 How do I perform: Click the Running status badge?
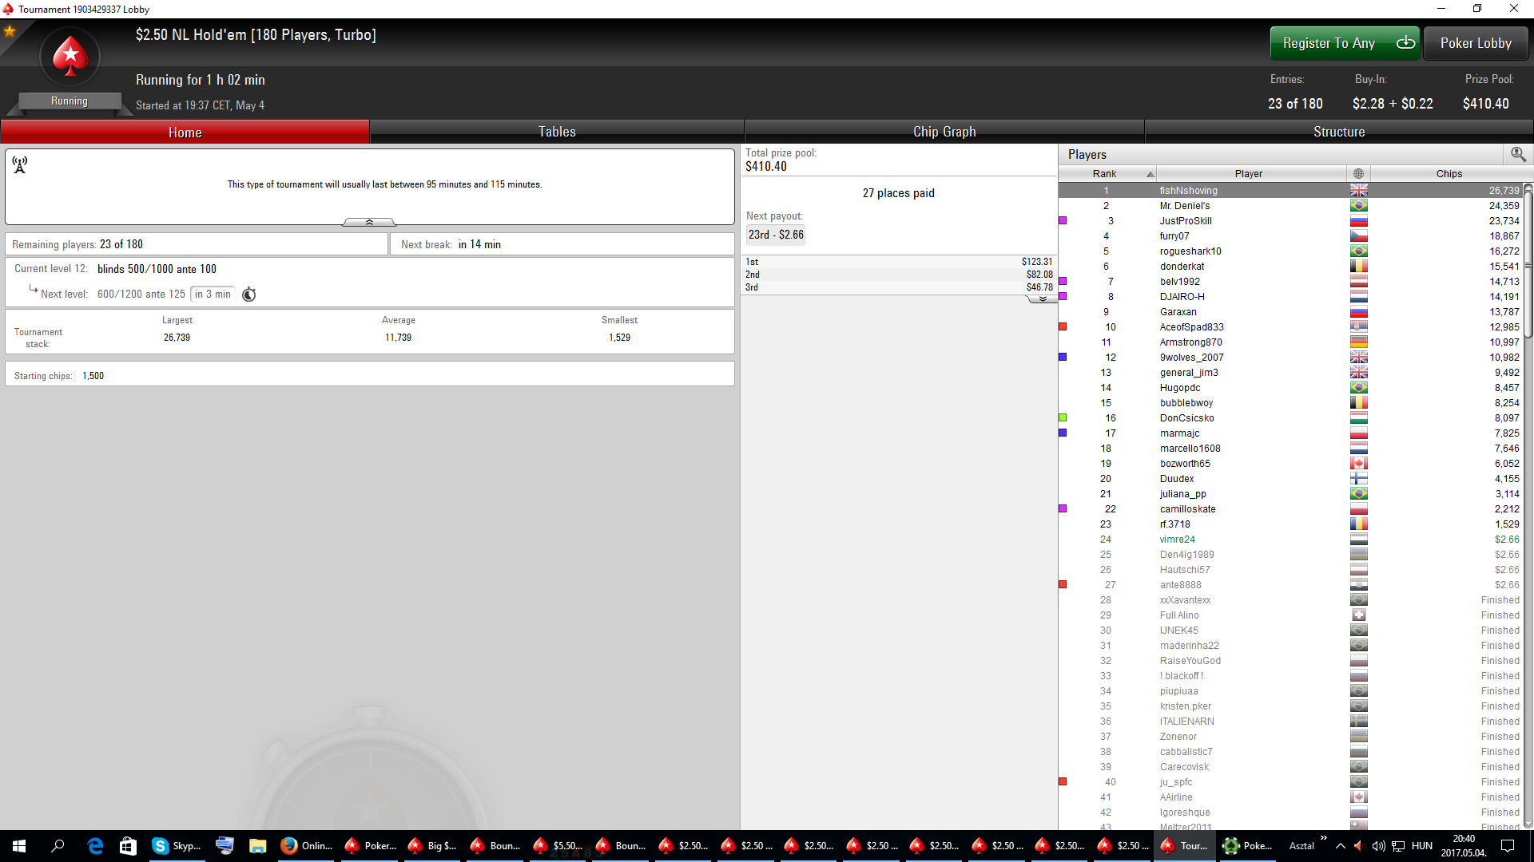[70, 101]
